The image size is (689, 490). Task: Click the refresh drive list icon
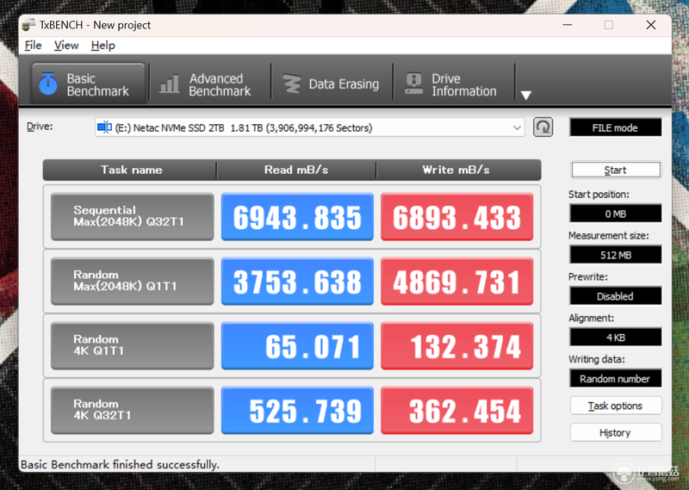pos(543,127)
